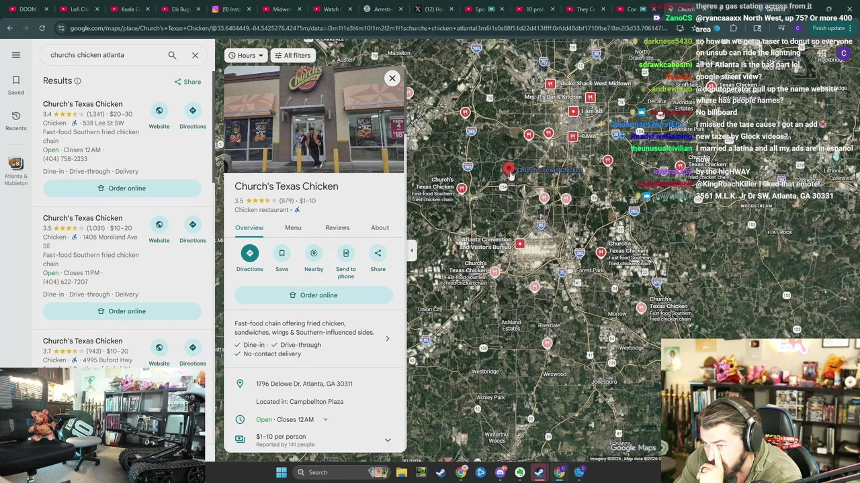860x483 pixels.
Task: Go back with the browser back arrow
Action: point(9,28)
